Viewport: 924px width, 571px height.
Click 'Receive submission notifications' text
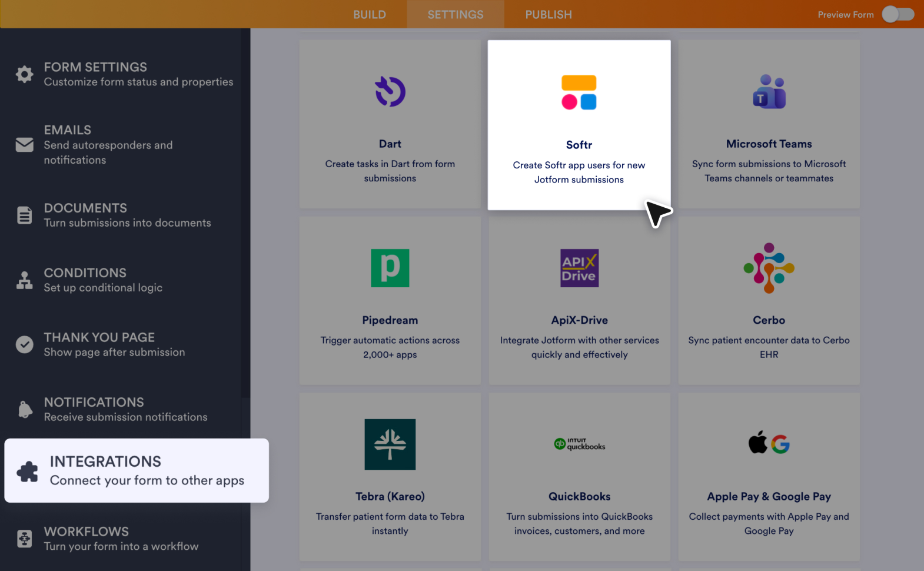click(x=125, y=417)
